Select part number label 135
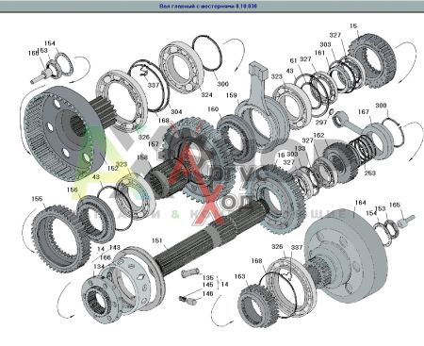Viewport: 424px width, 346px height. 208,278
